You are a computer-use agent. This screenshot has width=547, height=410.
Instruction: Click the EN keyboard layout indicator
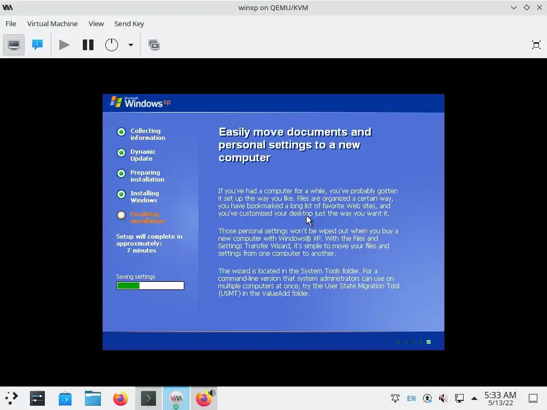click(411, 398)
